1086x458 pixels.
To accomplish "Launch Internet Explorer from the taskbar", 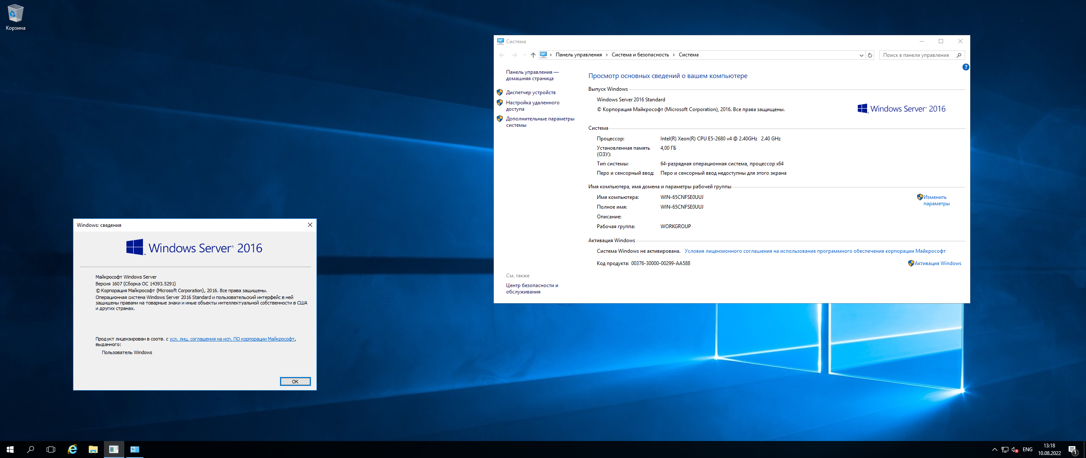I will coord(73,450).
